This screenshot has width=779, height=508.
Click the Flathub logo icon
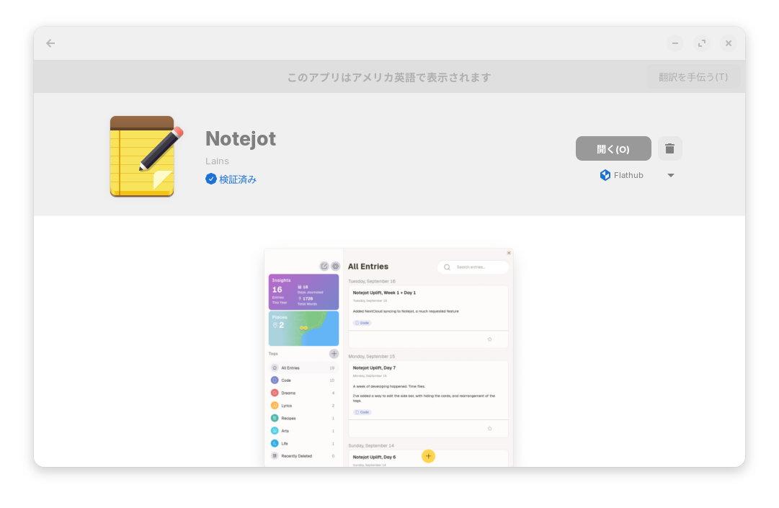[x=605, y=175]
